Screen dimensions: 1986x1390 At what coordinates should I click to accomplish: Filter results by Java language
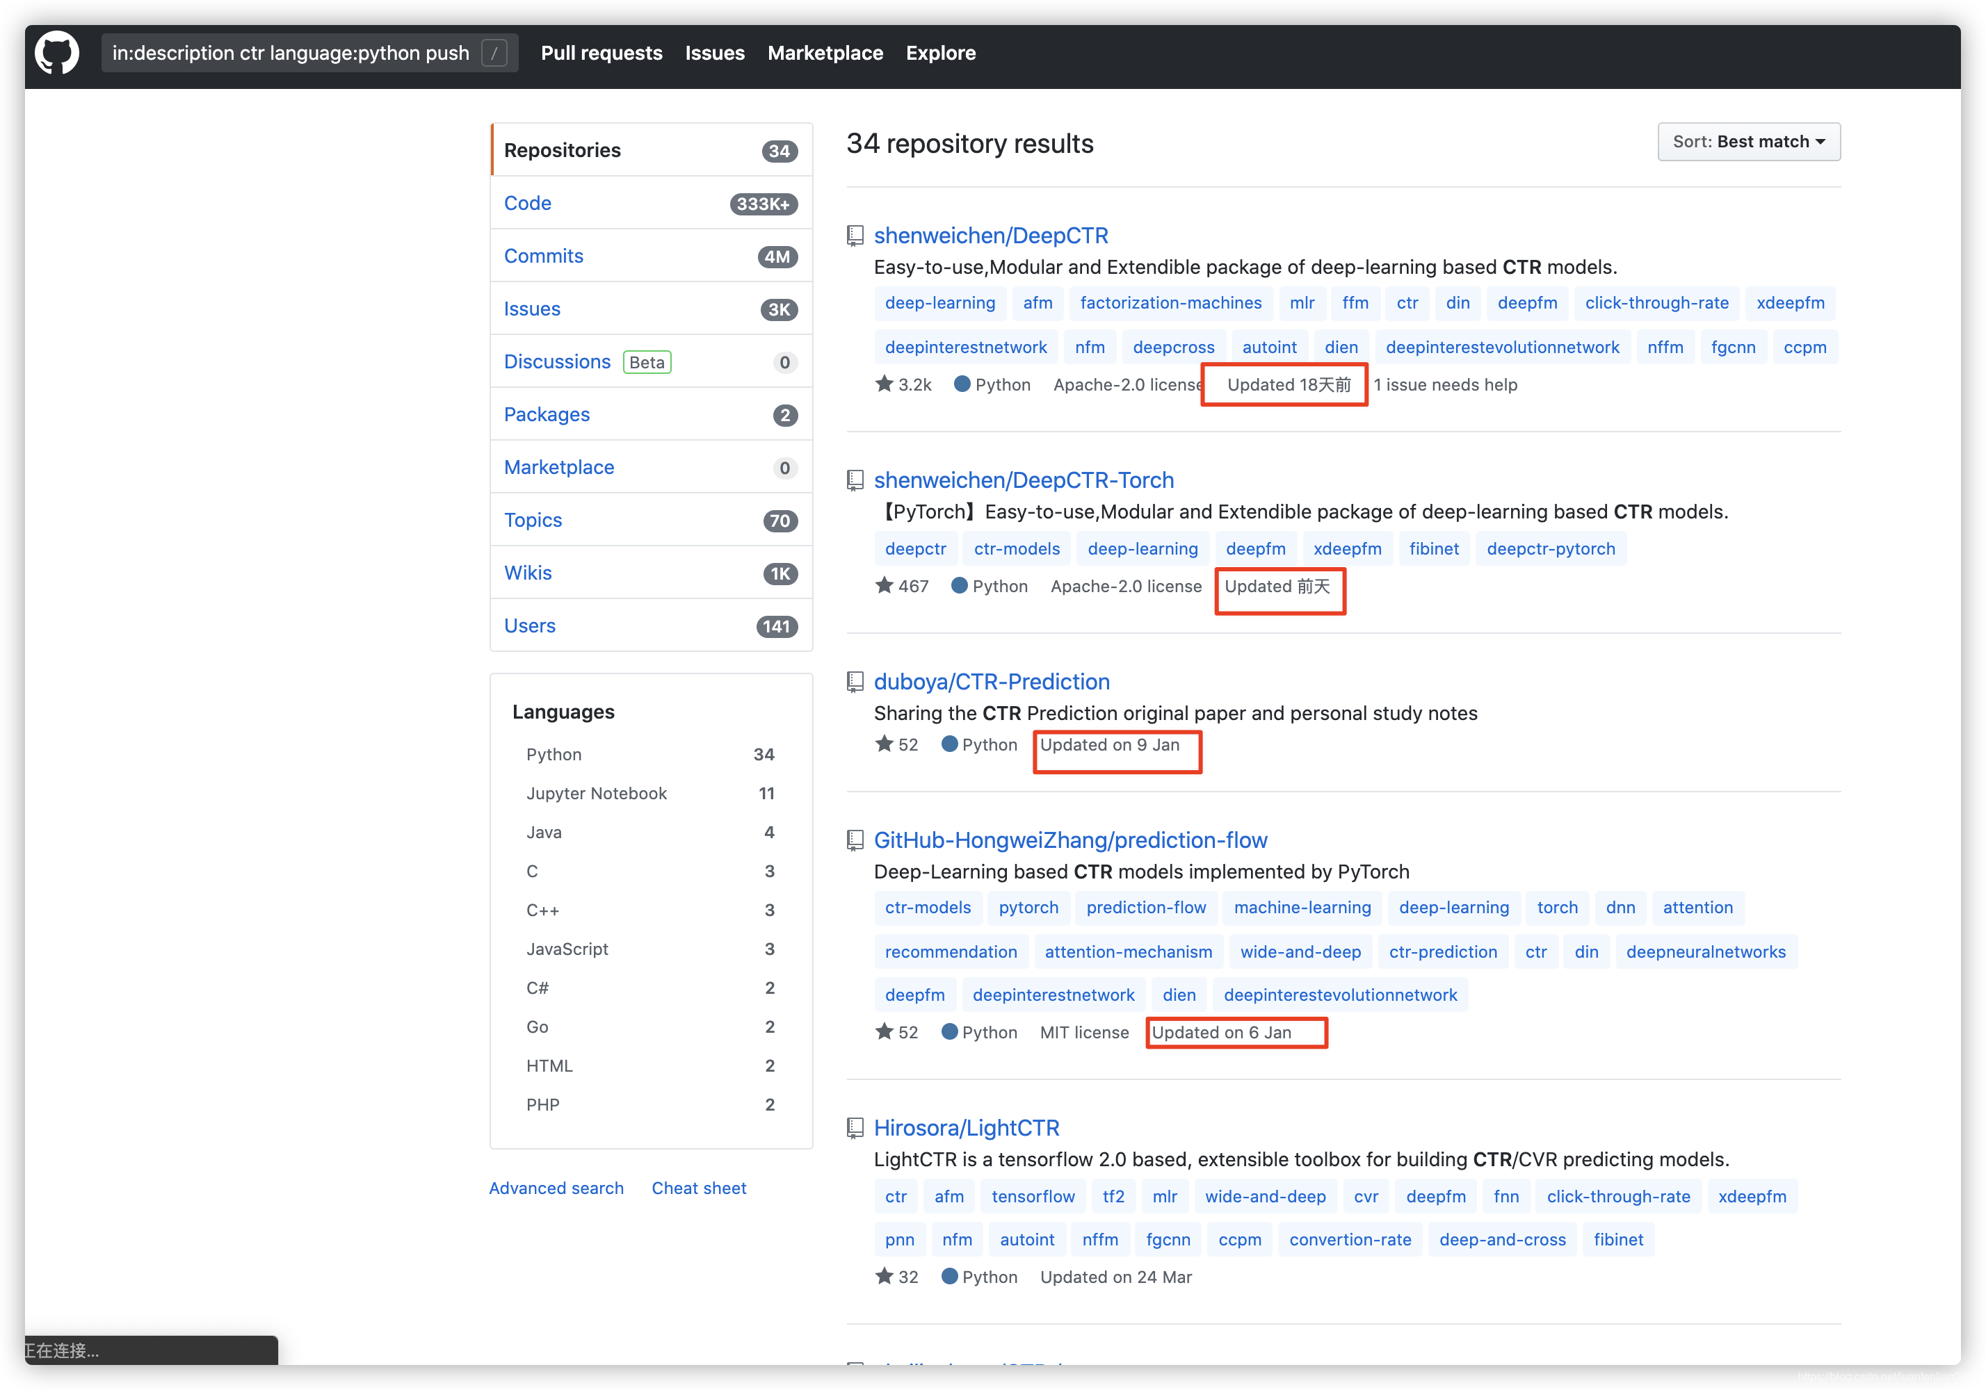pyautogui.click(x=650, y=833)
